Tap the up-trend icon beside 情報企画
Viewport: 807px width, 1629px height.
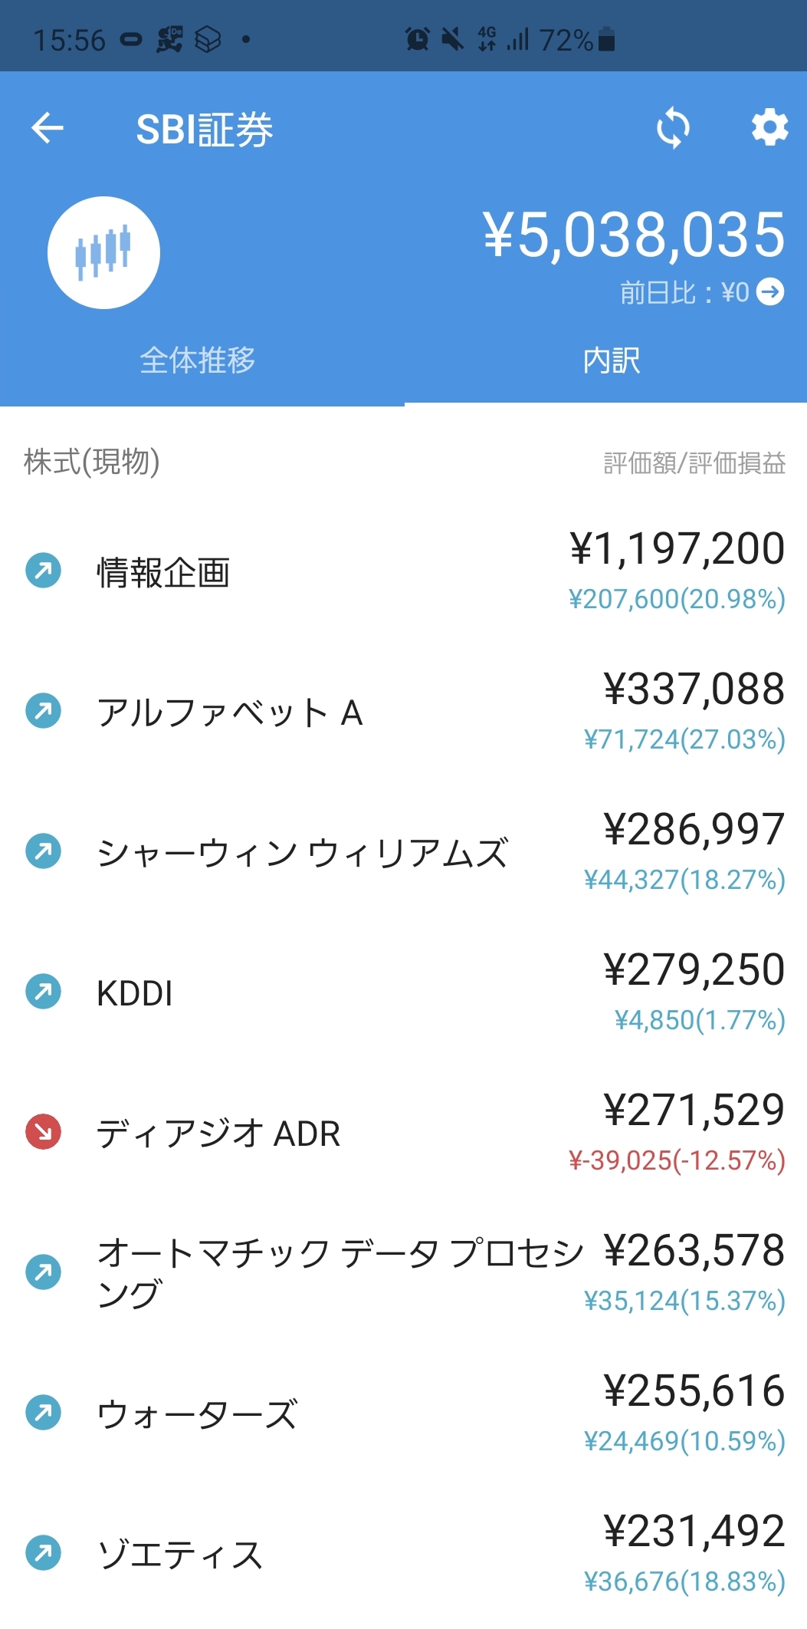tap(43, 571)
